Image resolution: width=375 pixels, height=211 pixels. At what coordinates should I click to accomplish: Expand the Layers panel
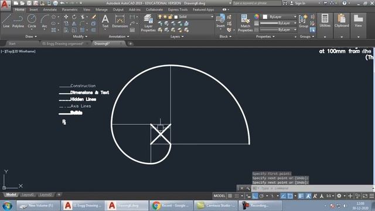pos(177,36)
